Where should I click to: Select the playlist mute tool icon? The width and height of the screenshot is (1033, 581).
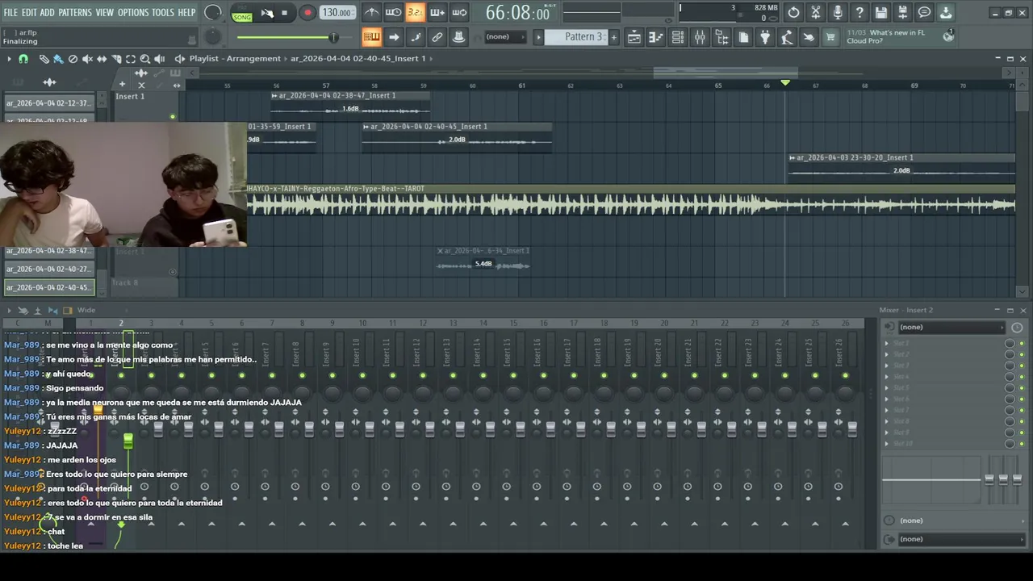pos(87,59)
